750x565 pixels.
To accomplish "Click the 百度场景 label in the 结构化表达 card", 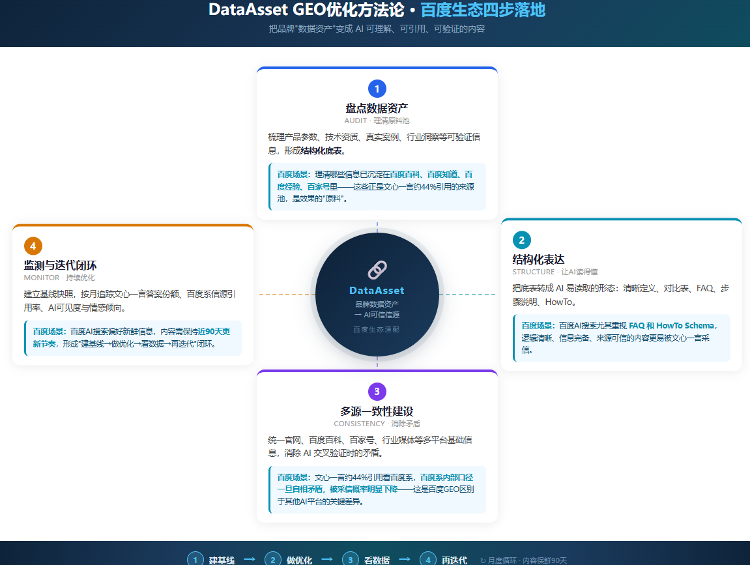I will pos(536,326).
